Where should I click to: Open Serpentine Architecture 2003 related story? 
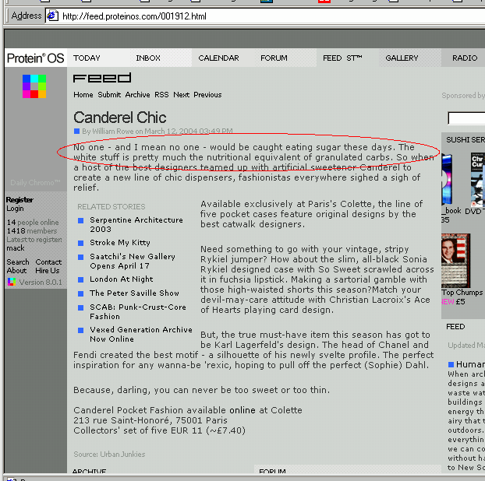136,224
